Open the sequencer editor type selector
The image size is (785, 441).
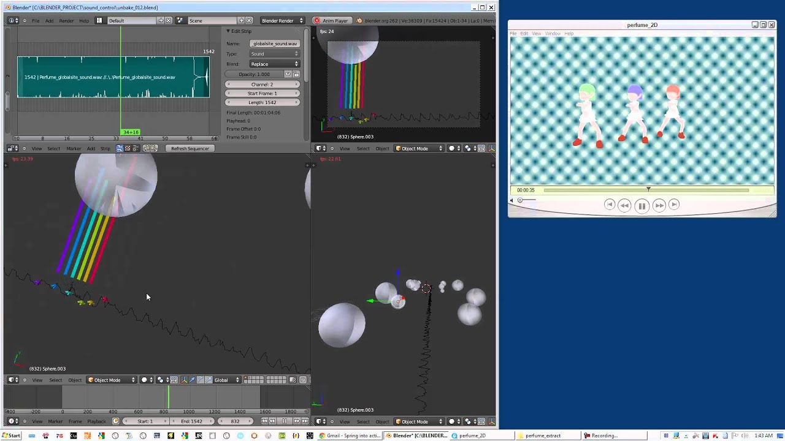pos(13,148)
